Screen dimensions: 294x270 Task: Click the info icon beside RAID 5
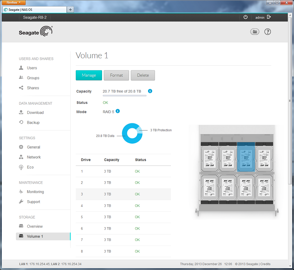click(118, 111)
